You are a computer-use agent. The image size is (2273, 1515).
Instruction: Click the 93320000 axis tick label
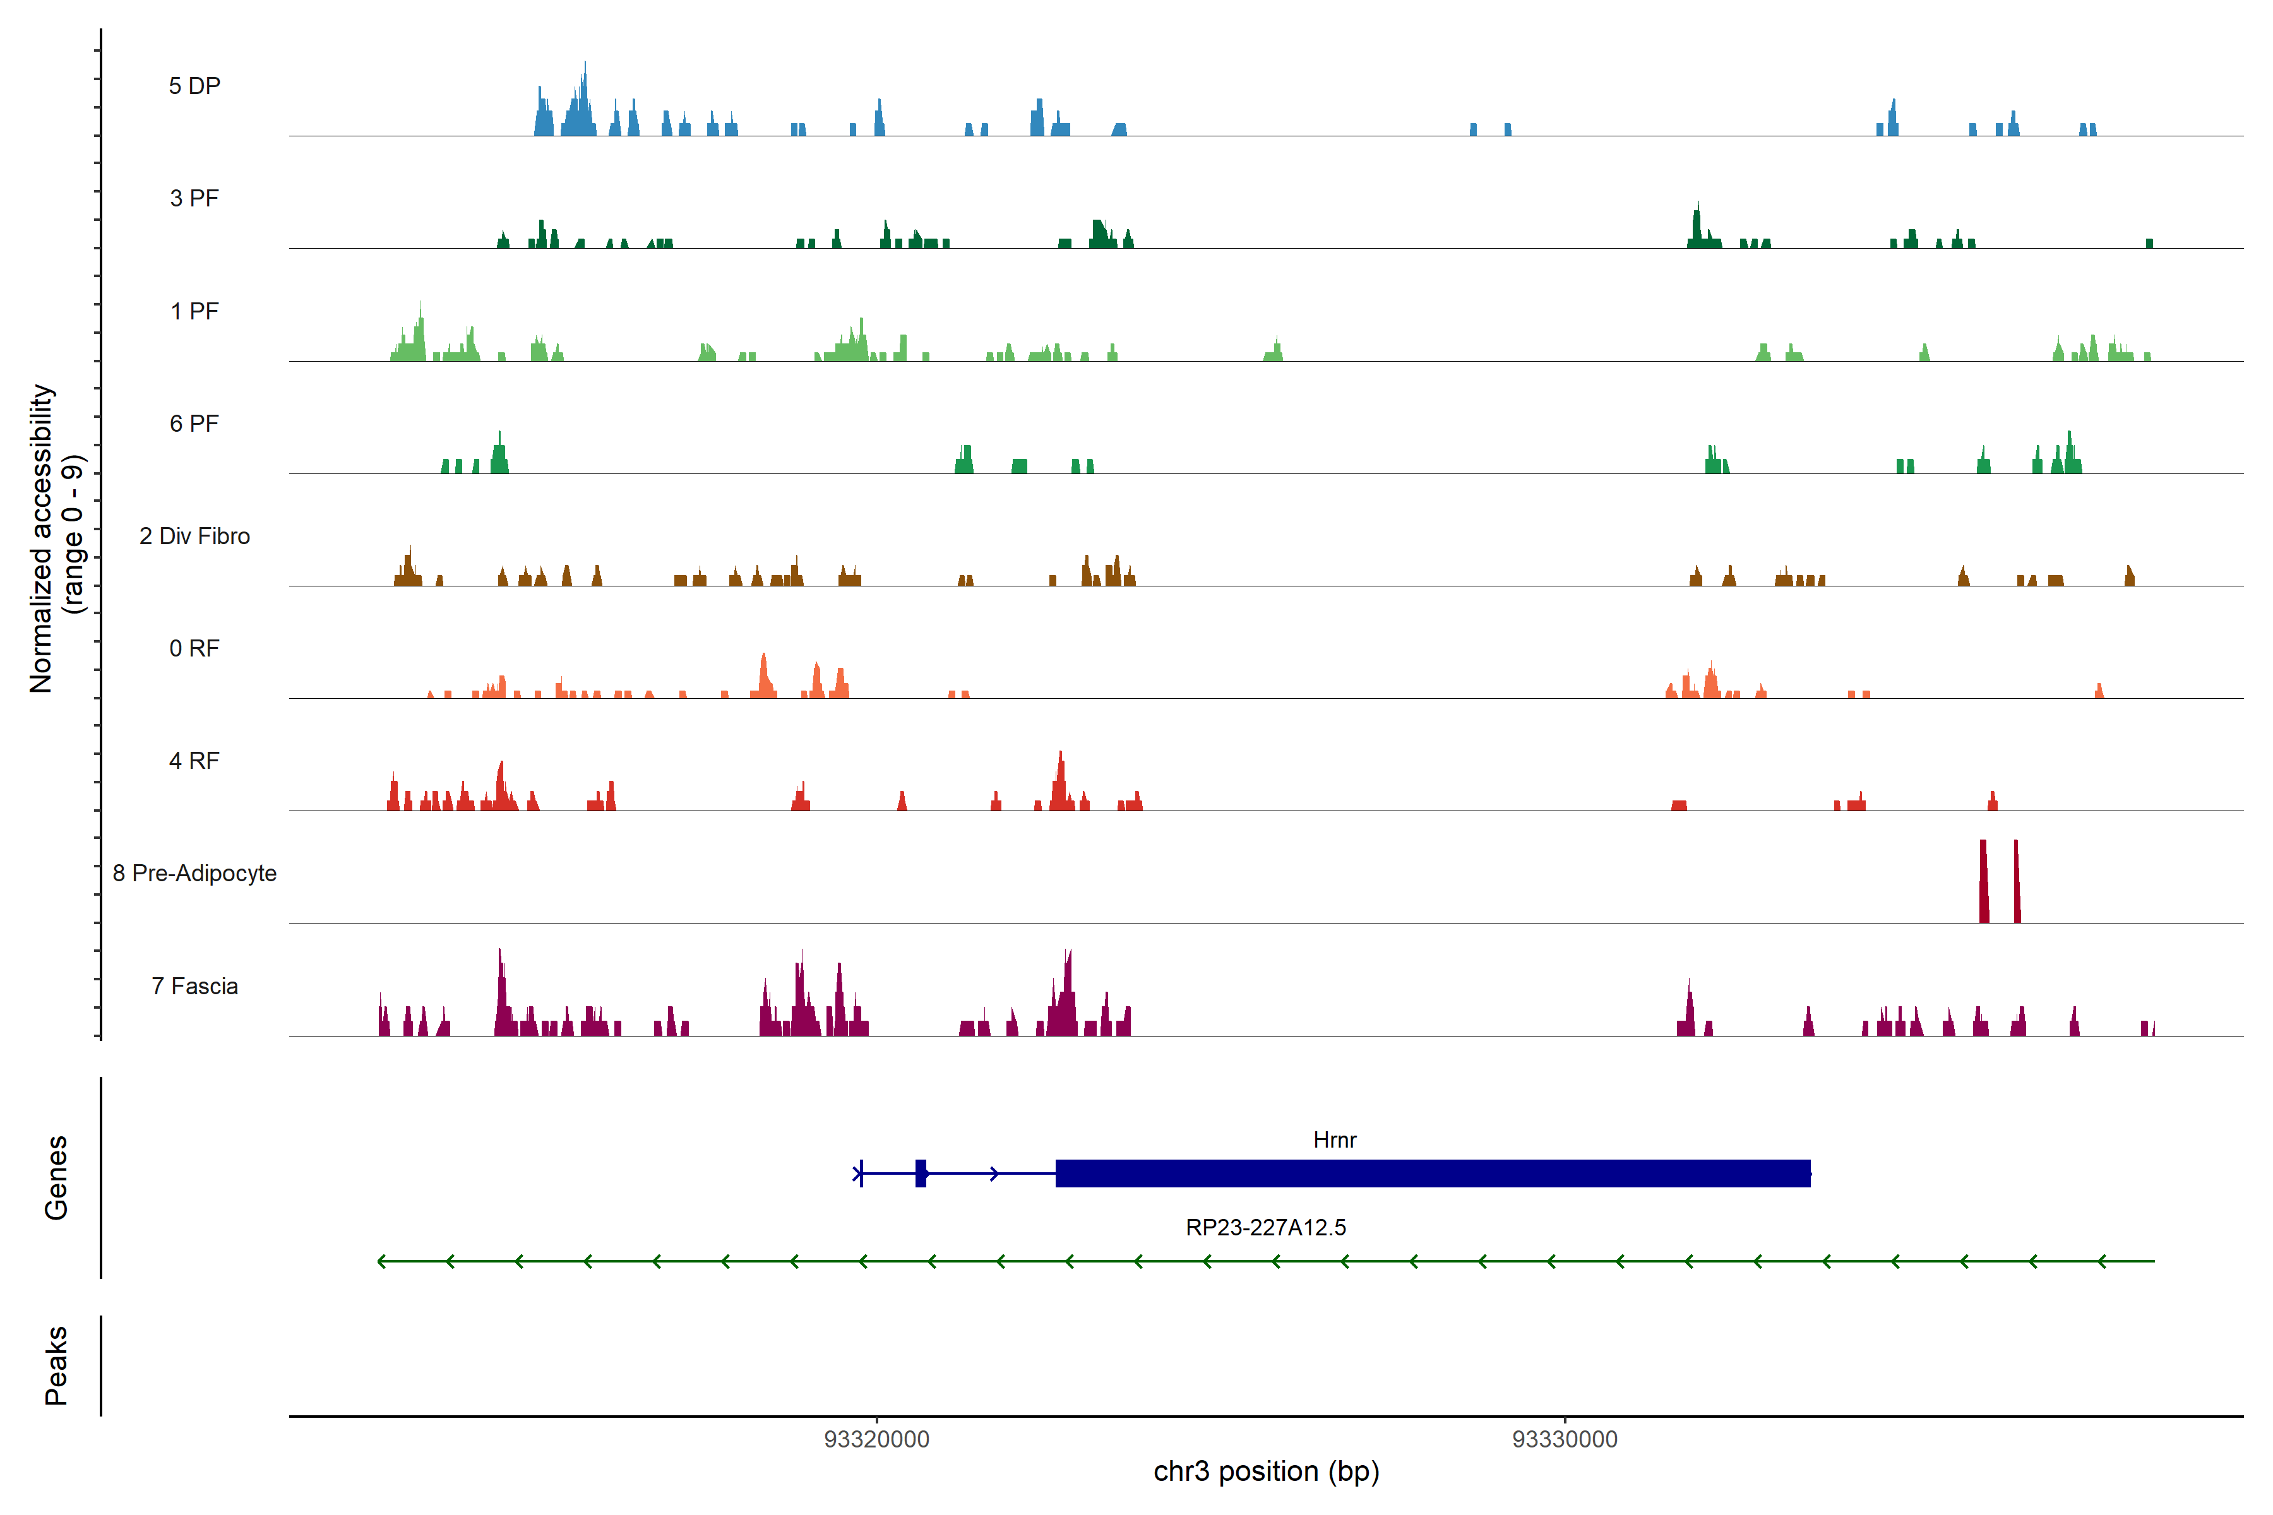click(876, 1439)
